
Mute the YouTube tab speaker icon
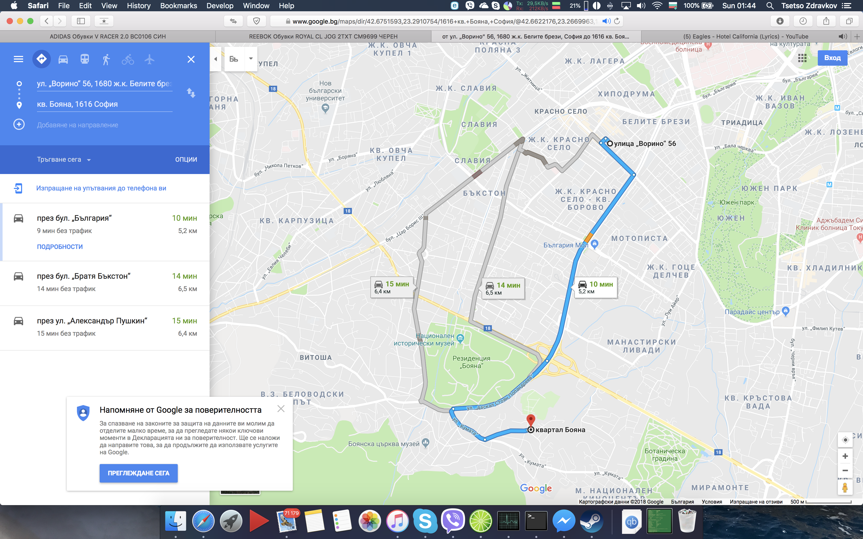[x=843, y=36]
